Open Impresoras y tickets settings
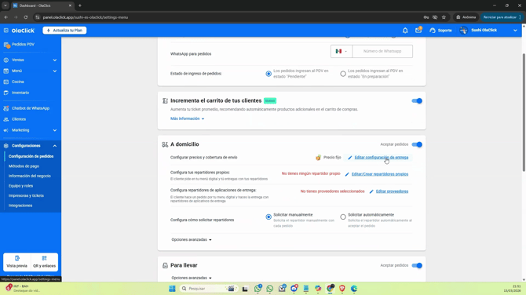The width and height of the screenshot is (526, 295). pyautogui.click(x=26, y=196)
